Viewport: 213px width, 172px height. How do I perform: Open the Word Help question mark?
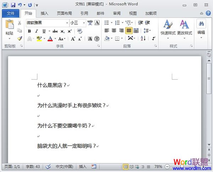208,13
